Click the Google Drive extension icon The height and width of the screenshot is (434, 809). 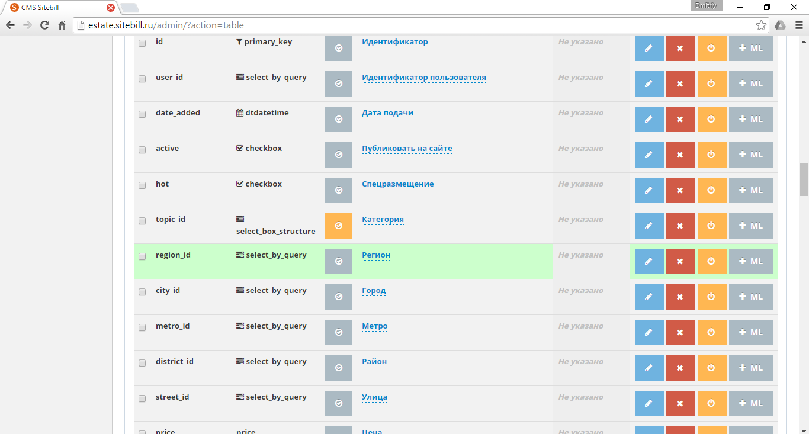coord(781,25)
